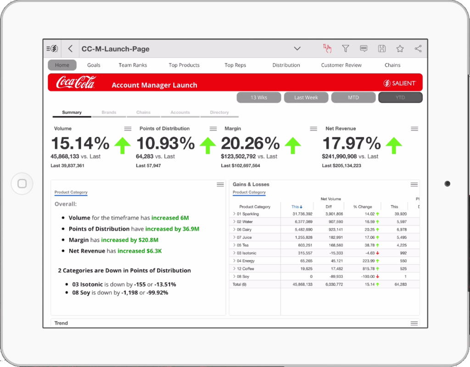The height and width of the screenshot is (367, 470).
Task: Click the Salient logo in banner
Action: 400,83
